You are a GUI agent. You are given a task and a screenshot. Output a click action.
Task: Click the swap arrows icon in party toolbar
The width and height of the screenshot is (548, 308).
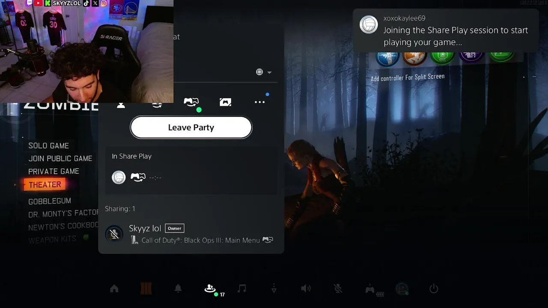click(x=157, y=105)
